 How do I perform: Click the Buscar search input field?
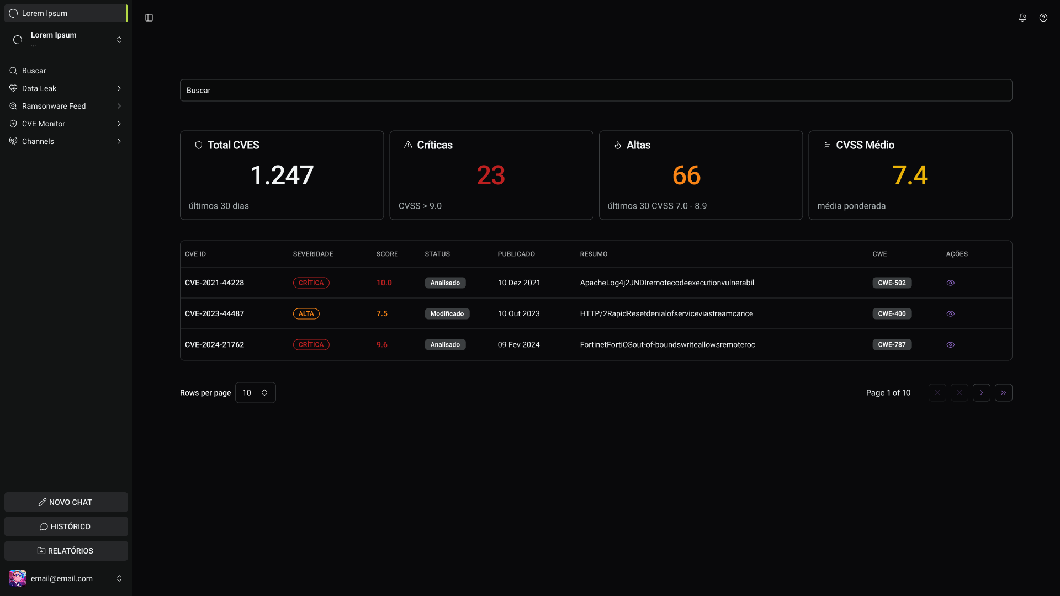(x=596, y=90)
